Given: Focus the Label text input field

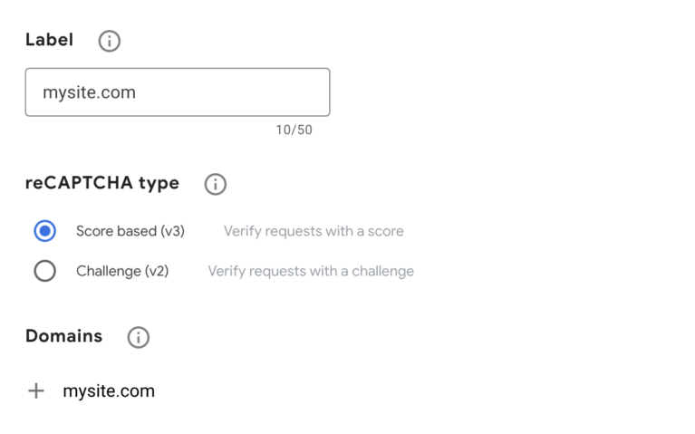Looking at the screenshot, I should 178,92.
